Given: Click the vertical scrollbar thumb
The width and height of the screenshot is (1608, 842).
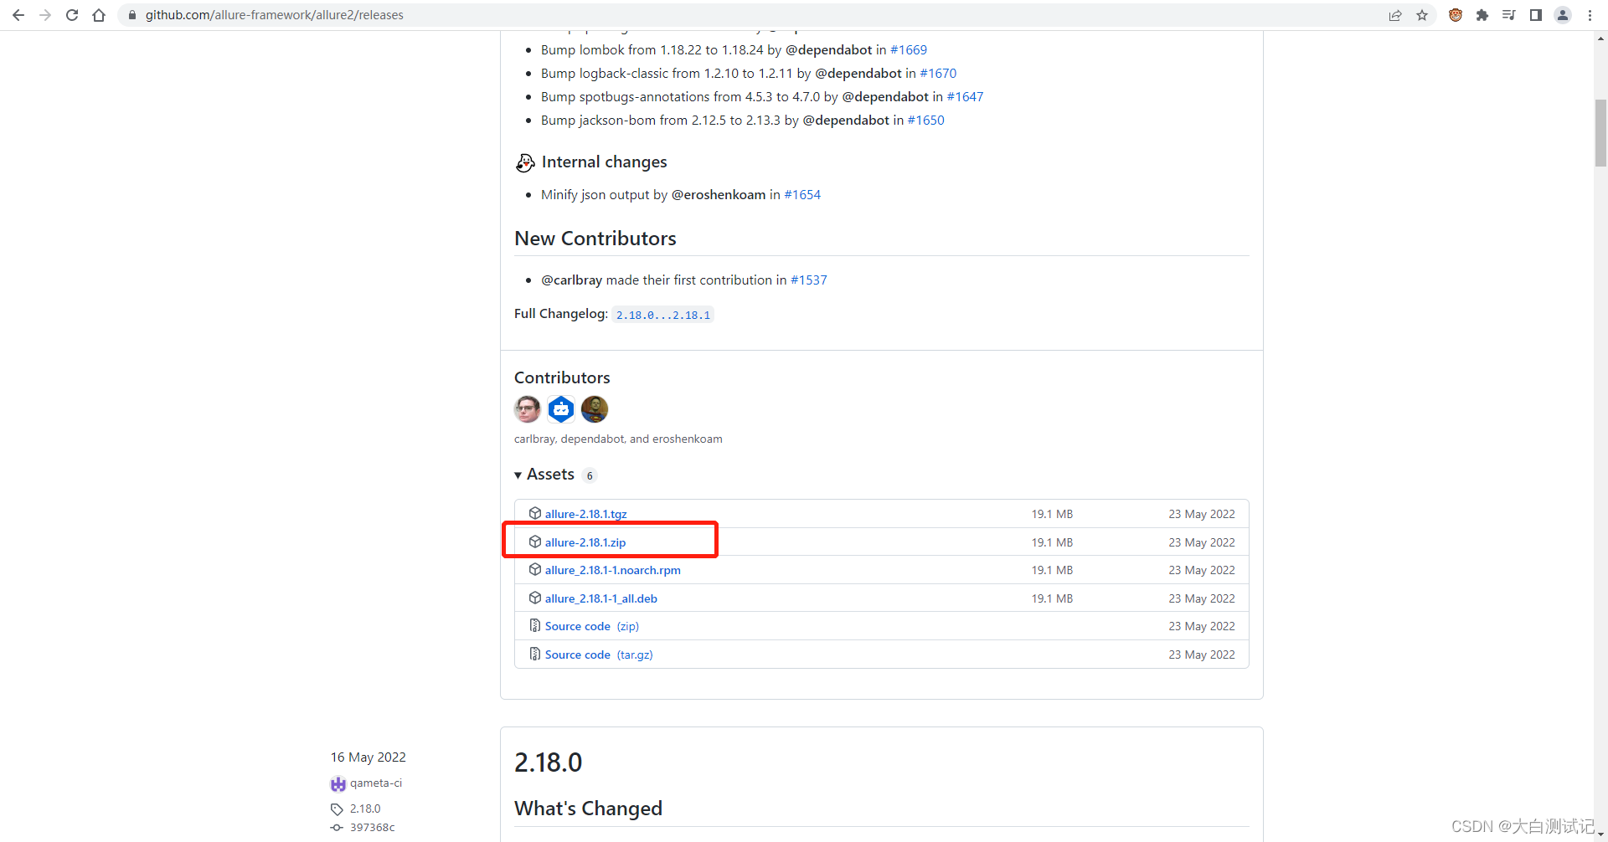Looking at the screenshot, I should pos(1600,133).
